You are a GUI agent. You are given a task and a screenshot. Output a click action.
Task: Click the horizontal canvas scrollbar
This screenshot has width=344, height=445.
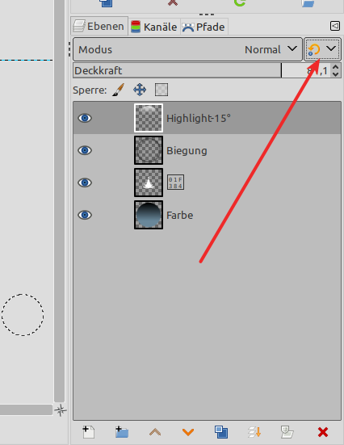[x=26, y=410]
